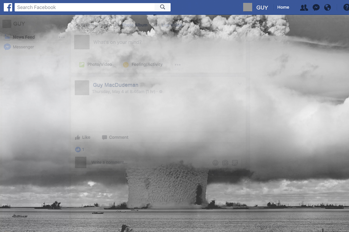349x232 pixels.
Task: Open the Feeling/Activity icon
Action: [126, 64]
